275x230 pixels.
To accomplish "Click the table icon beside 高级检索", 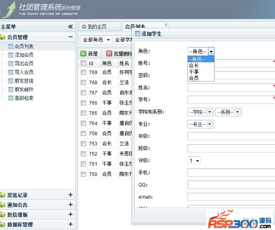I will [x=11, y=98].
